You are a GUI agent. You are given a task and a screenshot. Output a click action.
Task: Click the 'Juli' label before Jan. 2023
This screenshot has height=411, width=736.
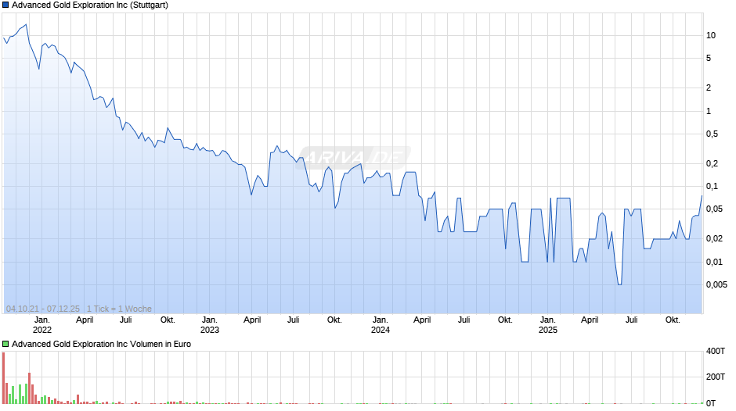coord(125,320)
